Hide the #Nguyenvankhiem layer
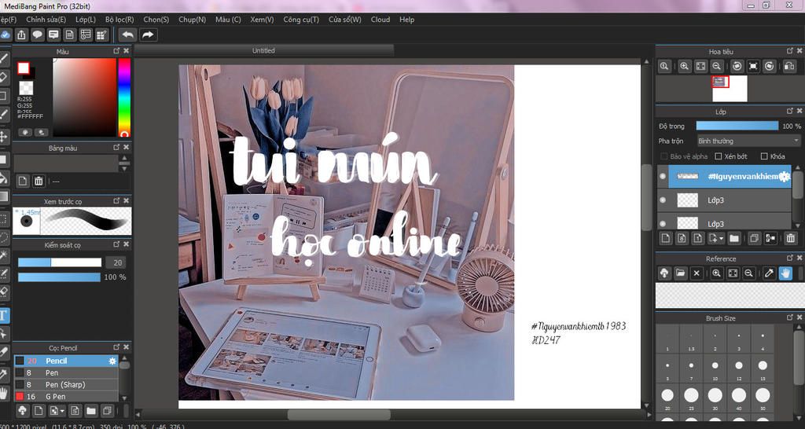This screenshot has width=805, height=429. pyautogui.click(x=663, y=176)
